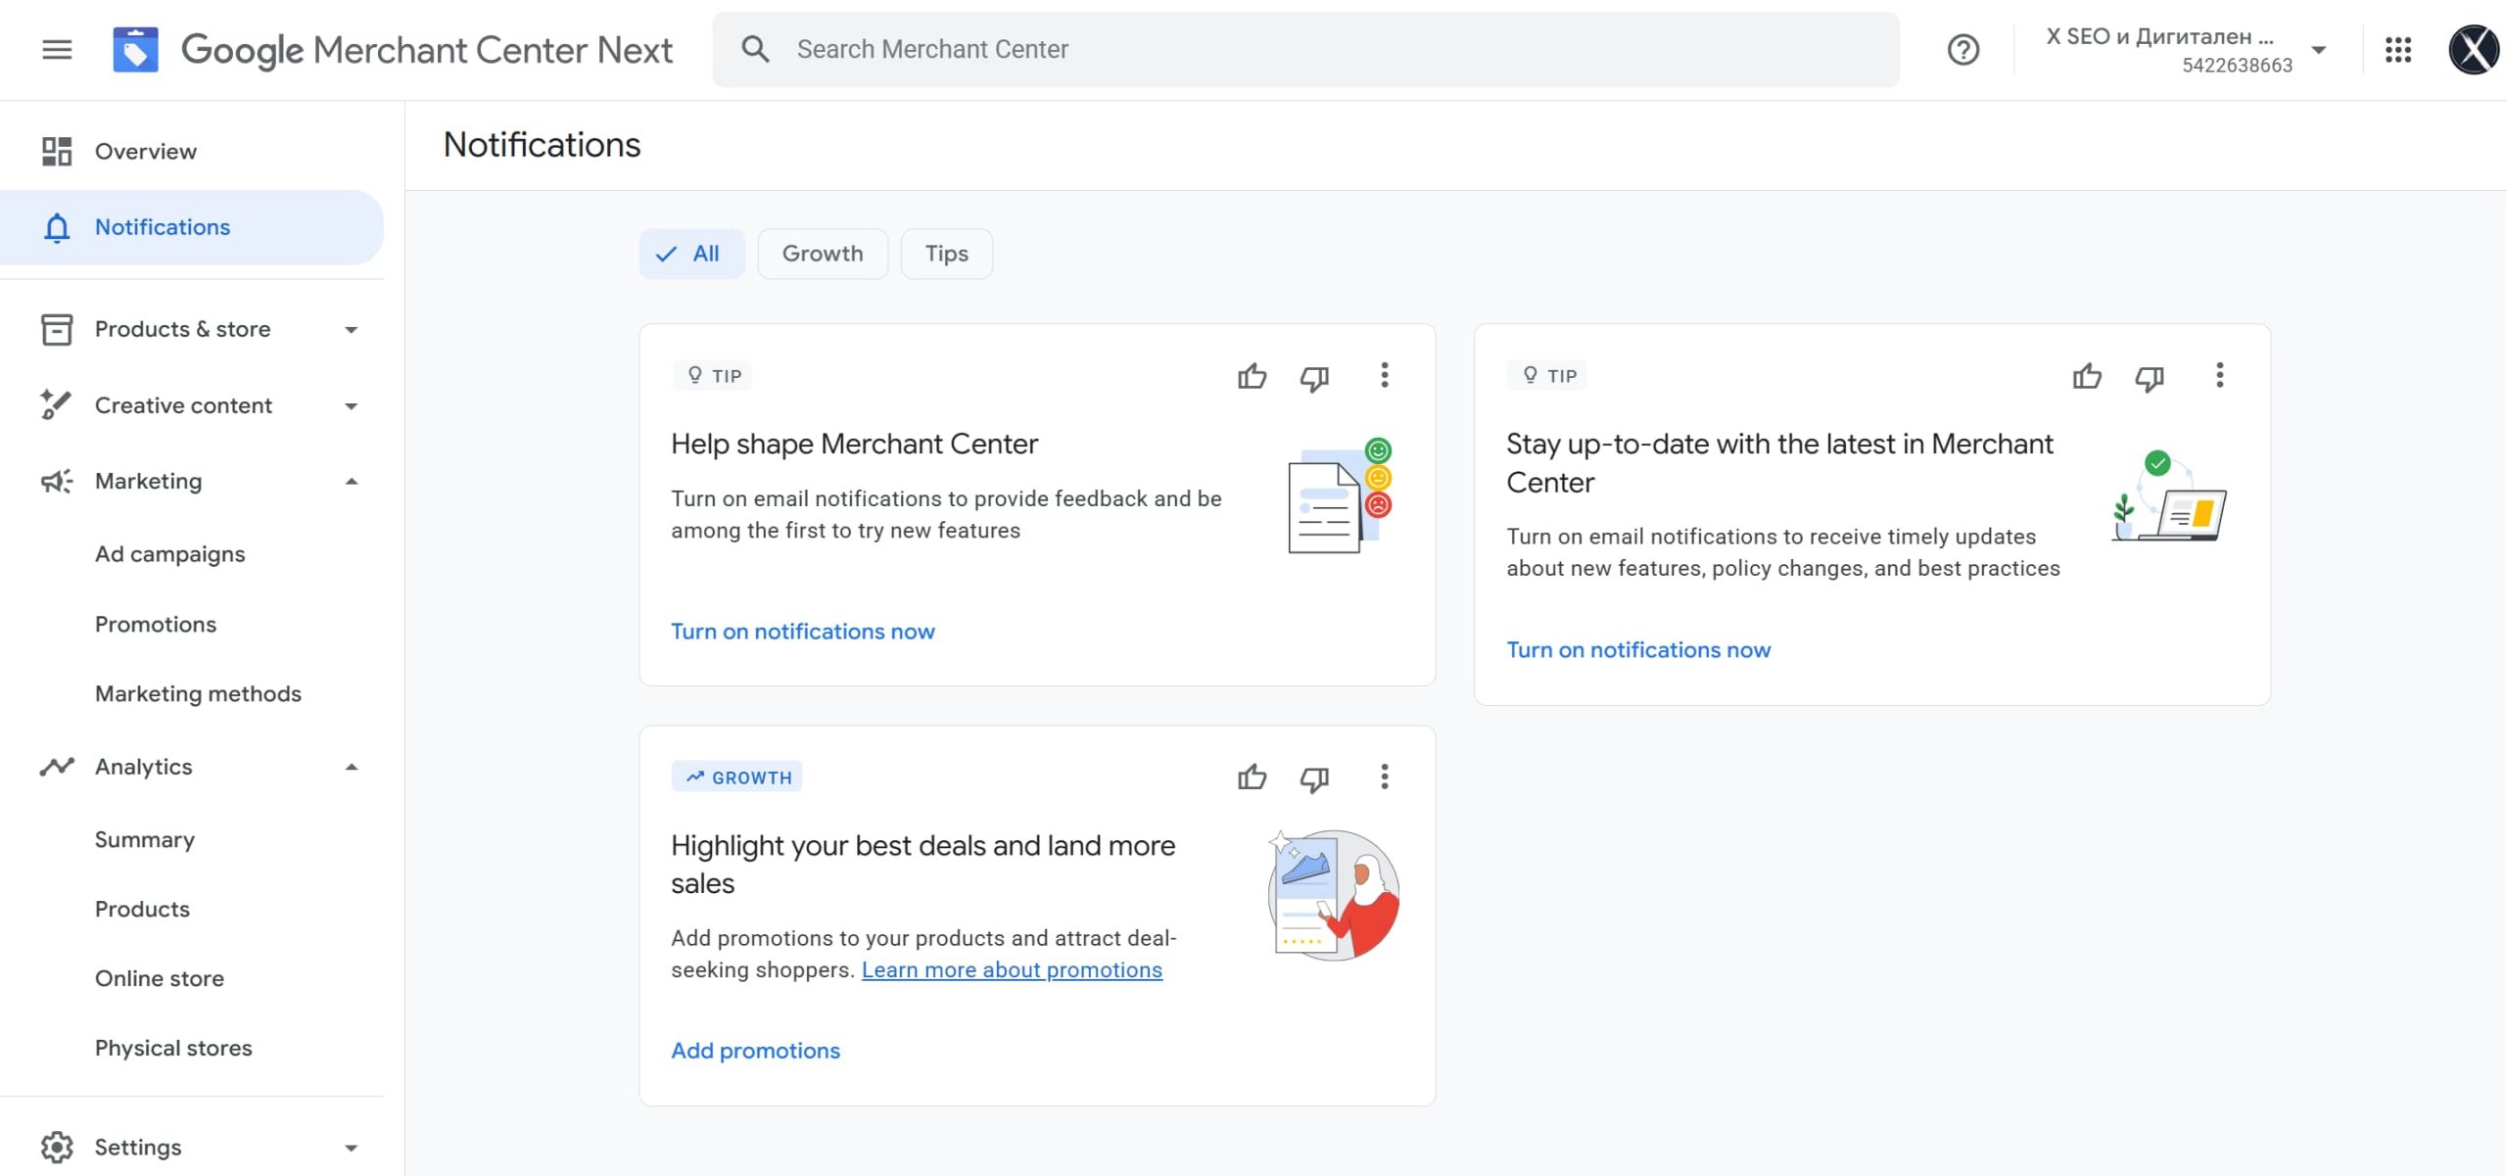Click the laptop and plant illustration
This screenshot has width=2507, height=1176.
pyautogui.click(x=2168, y=495)
